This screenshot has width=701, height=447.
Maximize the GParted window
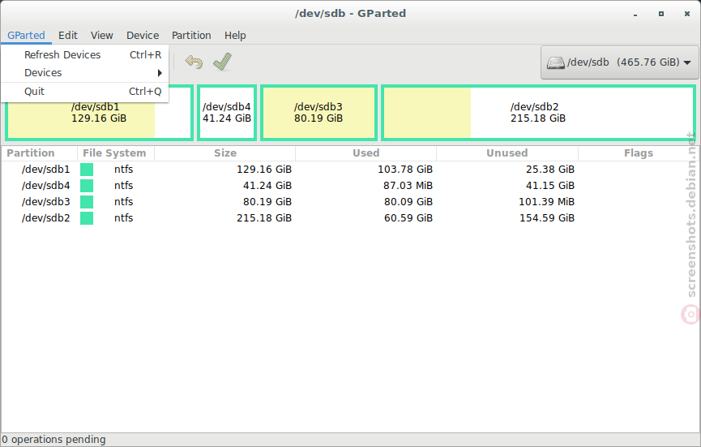click(661, 14)
